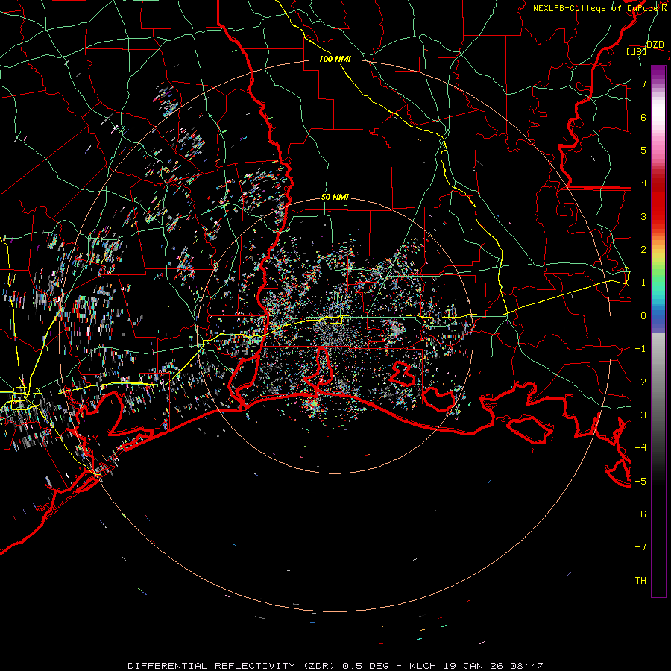Click the 100 NMI range ring label

coord(335,59)
